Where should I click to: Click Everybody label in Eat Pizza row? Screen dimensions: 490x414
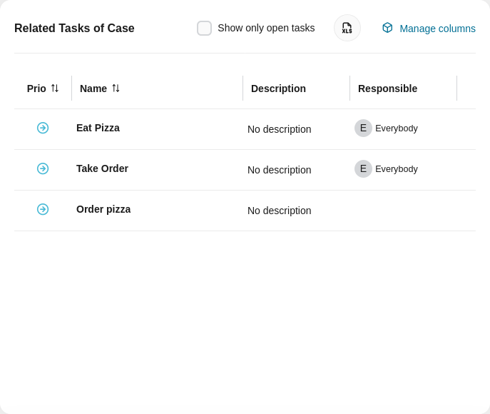(x=397, y=128)
